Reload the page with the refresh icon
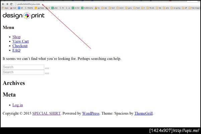The height and width of the screenshot is (134, 201). (11, 4)
